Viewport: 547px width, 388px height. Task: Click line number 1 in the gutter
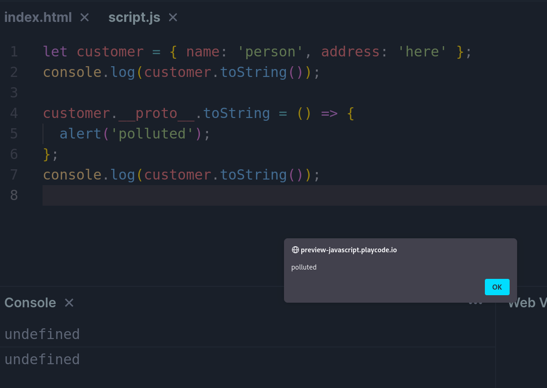(14, 52)
